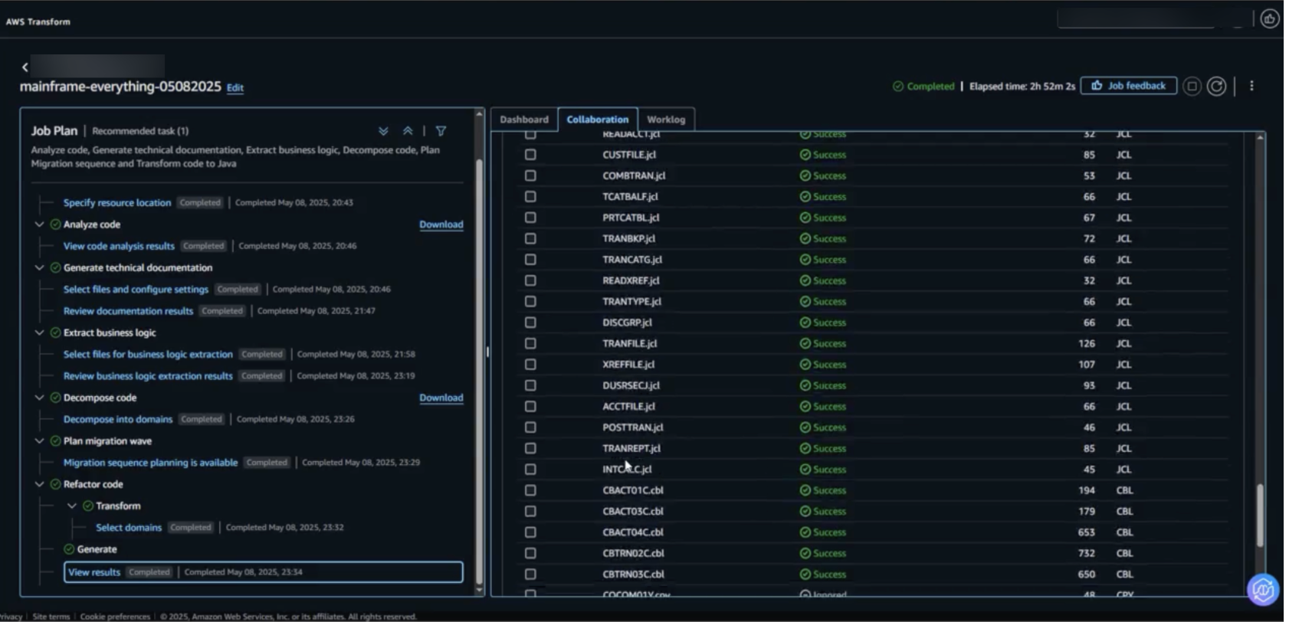The height and width of the screenshot is (622, 1289).
Task: Open Decompose into domains task
Action: click(x=118, y=419)
